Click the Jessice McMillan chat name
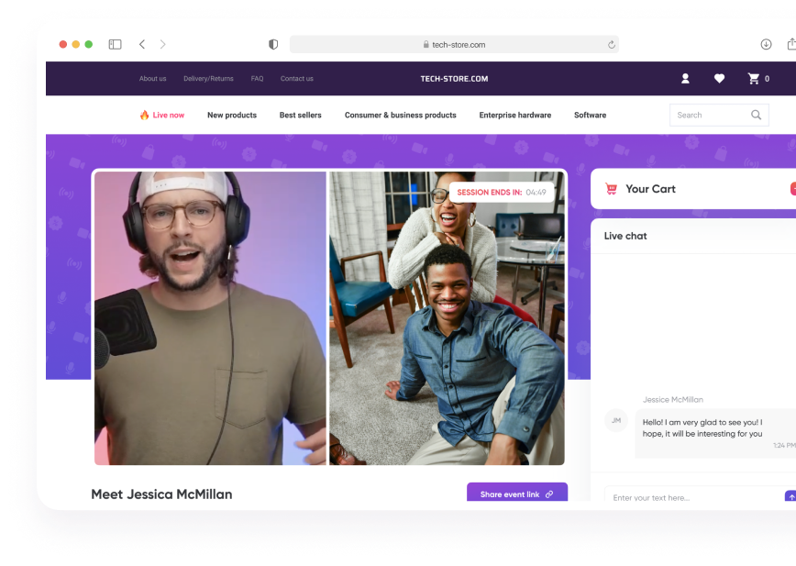The height and width of the screenshot is (566, 796). (673, 400)
